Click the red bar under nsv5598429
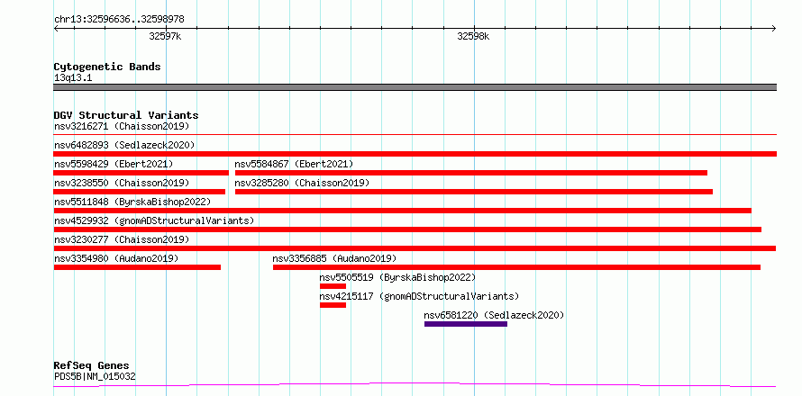802x396 pixels. (x=141, y=173)
